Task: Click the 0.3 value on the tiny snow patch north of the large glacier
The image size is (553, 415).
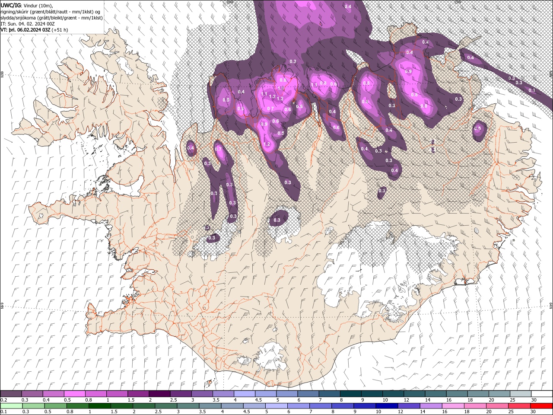Action: point(382,191)
